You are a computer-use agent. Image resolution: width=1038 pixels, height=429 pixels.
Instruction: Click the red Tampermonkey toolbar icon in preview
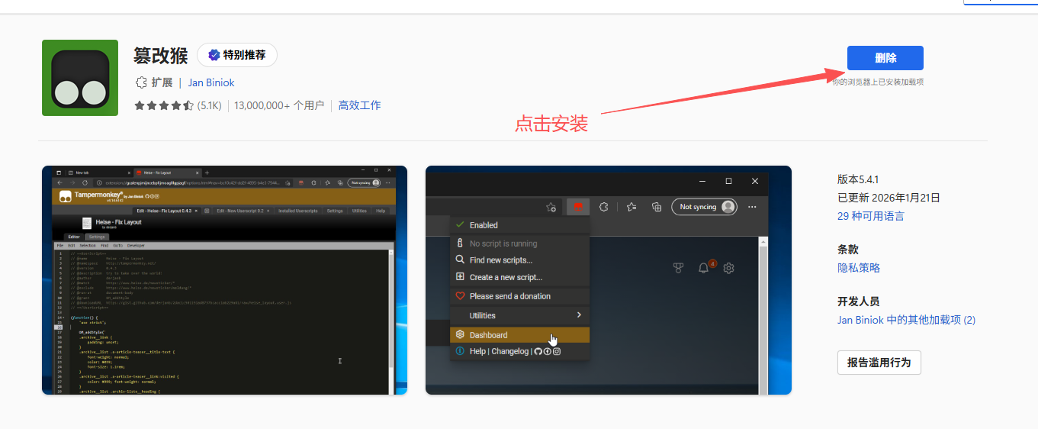[x=578, y=207]
